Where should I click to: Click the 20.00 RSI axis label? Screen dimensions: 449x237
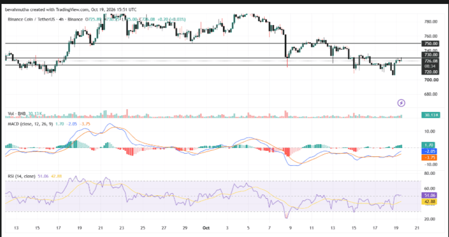point(431,219)
